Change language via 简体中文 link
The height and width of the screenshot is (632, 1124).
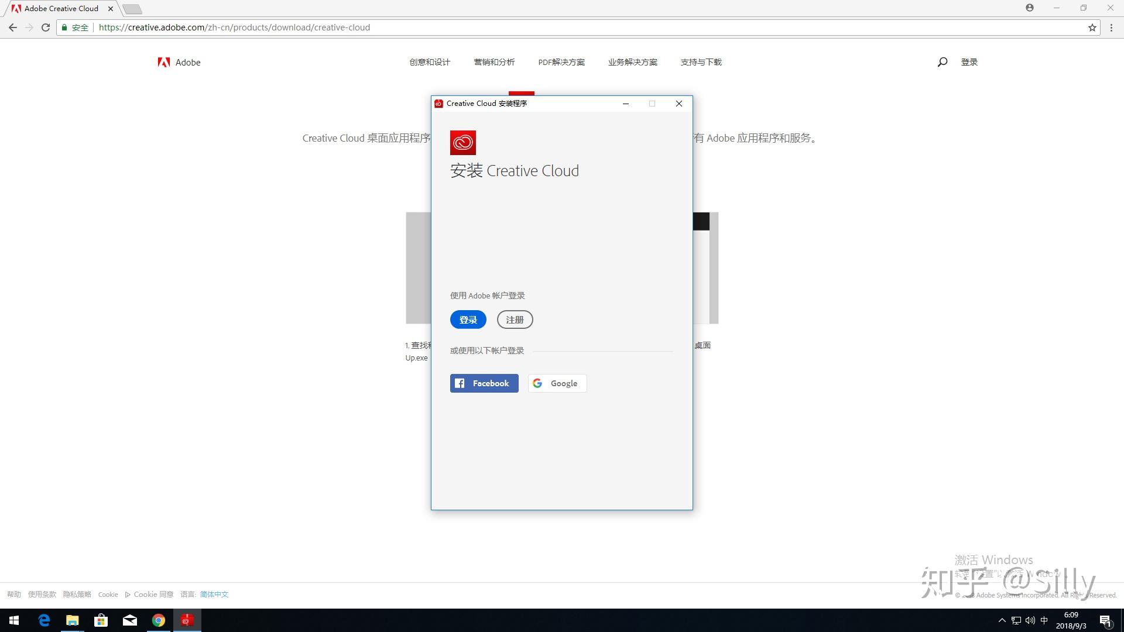coord(214,595)
